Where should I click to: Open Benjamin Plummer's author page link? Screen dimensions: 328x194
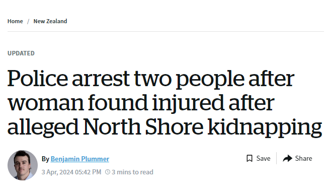coord(79,159)
